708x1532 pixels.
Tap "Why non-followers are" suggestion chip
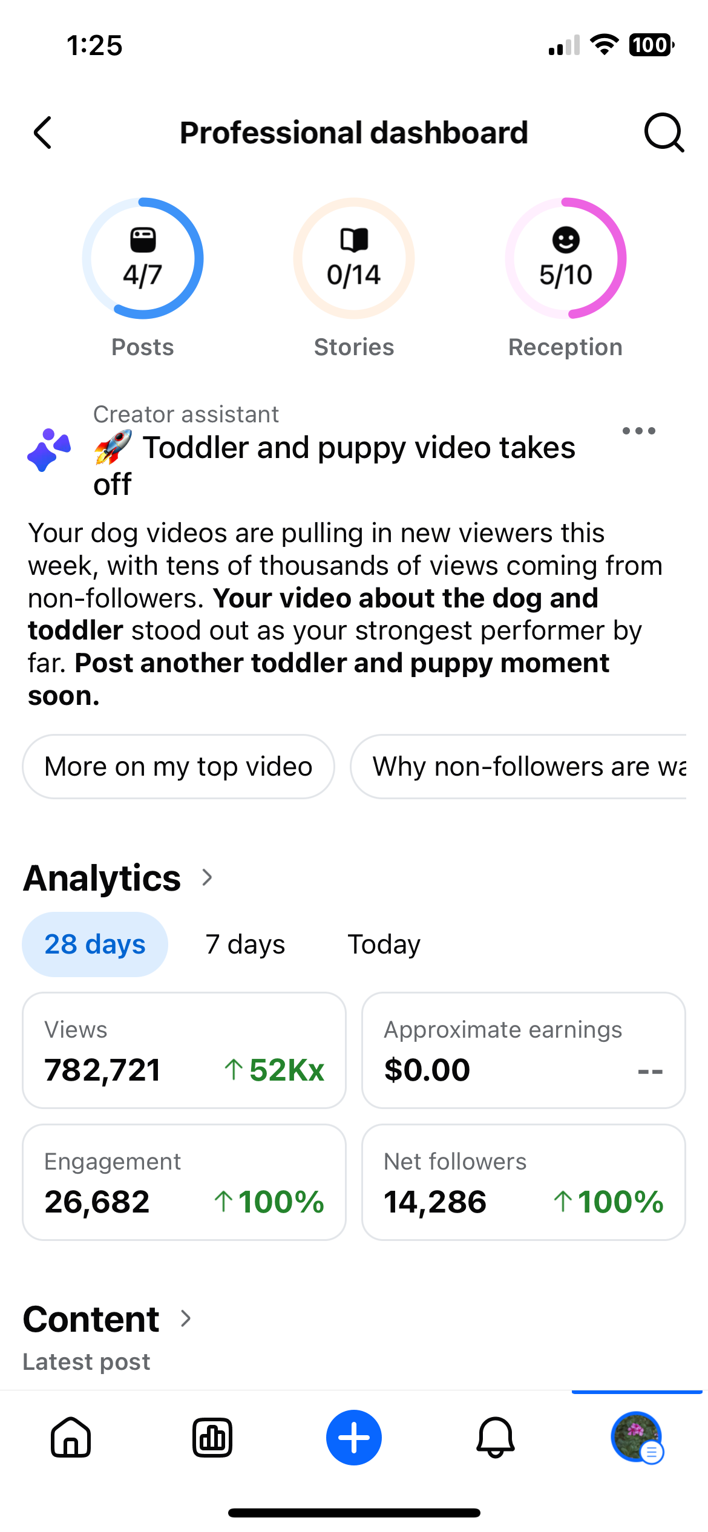[x=519, y=767]
